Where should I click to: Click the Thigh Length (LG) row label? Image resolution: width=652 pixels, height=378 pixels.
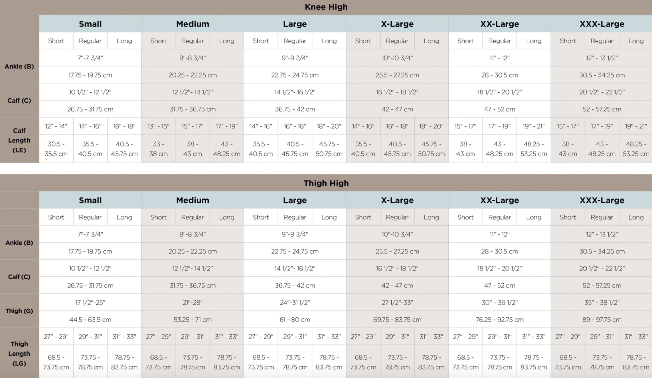19,353
